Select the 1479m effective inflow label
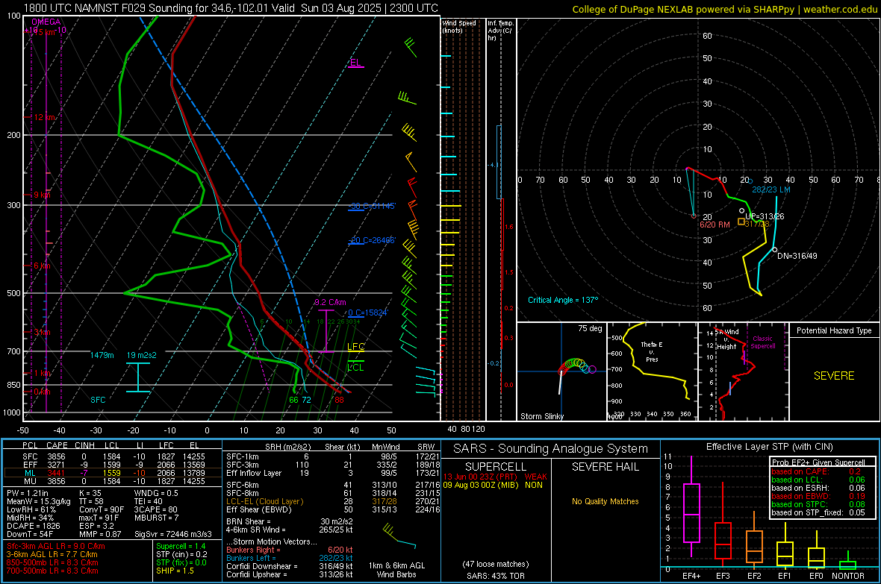The image size is (881, 584). 102,355
